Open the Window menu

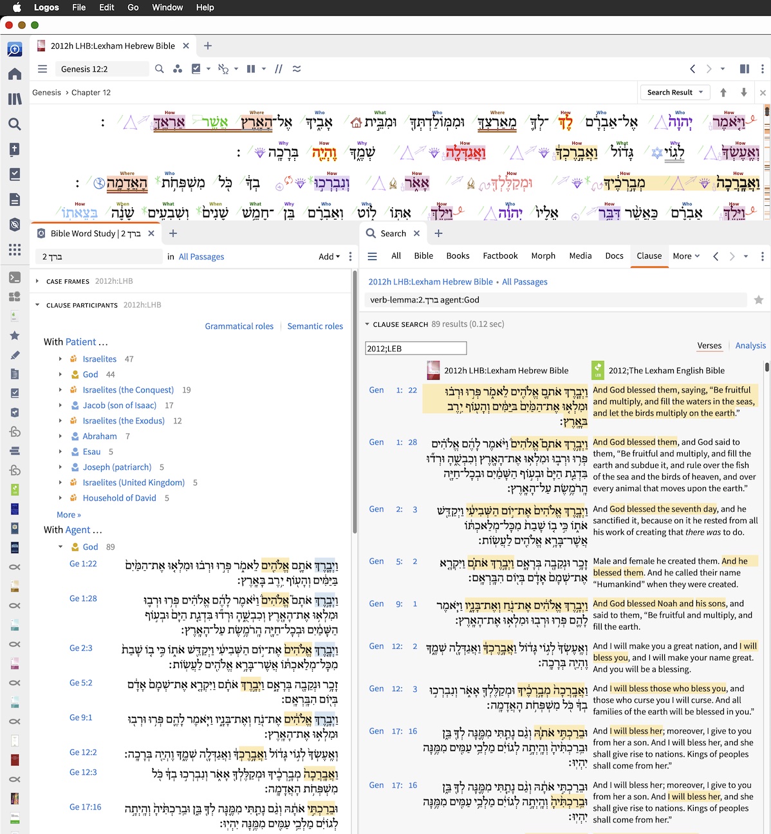[167, 8]
